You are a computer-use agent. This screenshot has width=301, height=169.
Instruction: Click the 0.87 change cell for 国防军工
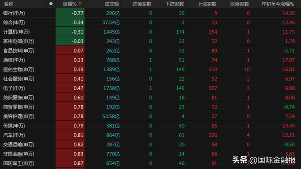click(70, 163)
